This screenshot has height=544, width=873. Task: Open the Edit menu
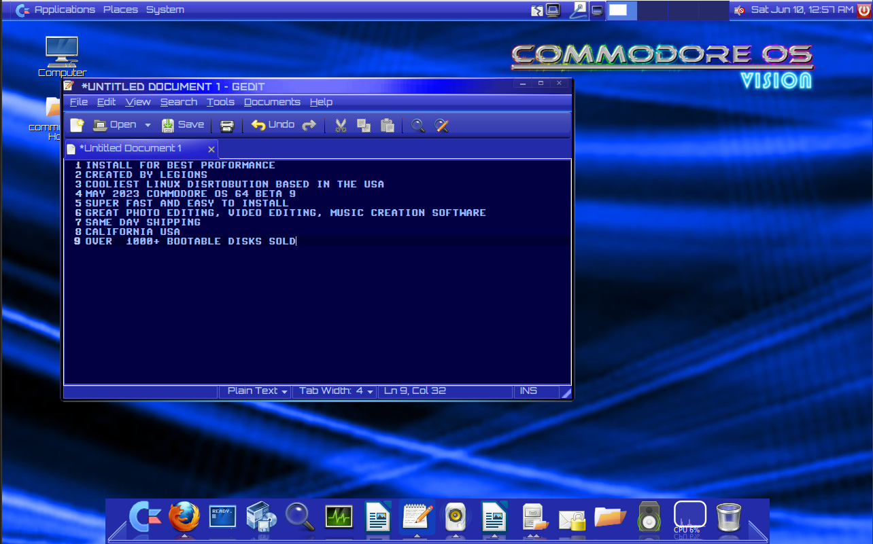click(x=106, y=102)
